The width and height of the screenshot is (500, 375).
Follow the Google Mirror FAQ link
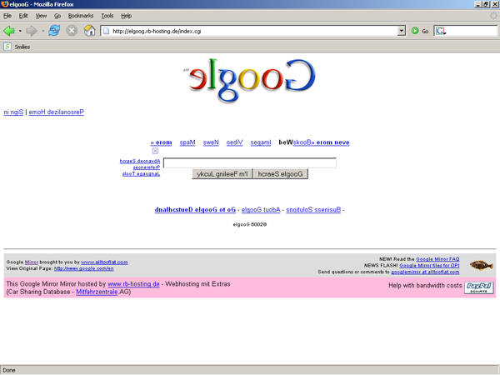coord(437,259)
